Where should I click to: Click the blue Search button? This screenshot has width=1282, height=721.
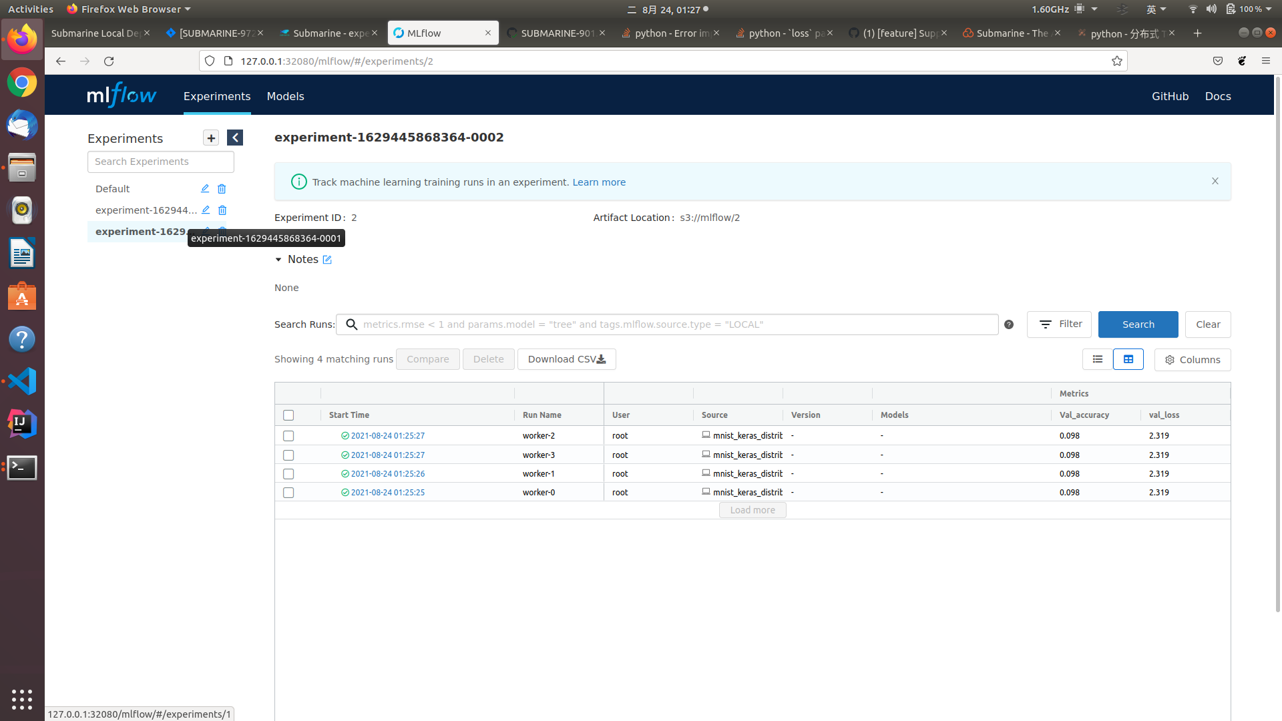pos(1138,324)
